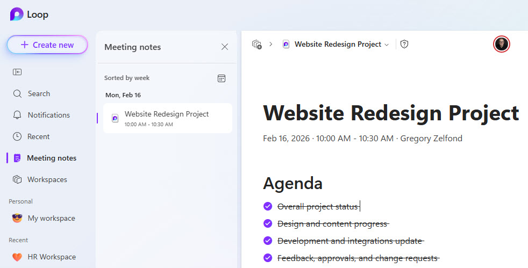Uncheck Feedback, approvals, and change requests item
528x268 pixels.
(268, 258)
